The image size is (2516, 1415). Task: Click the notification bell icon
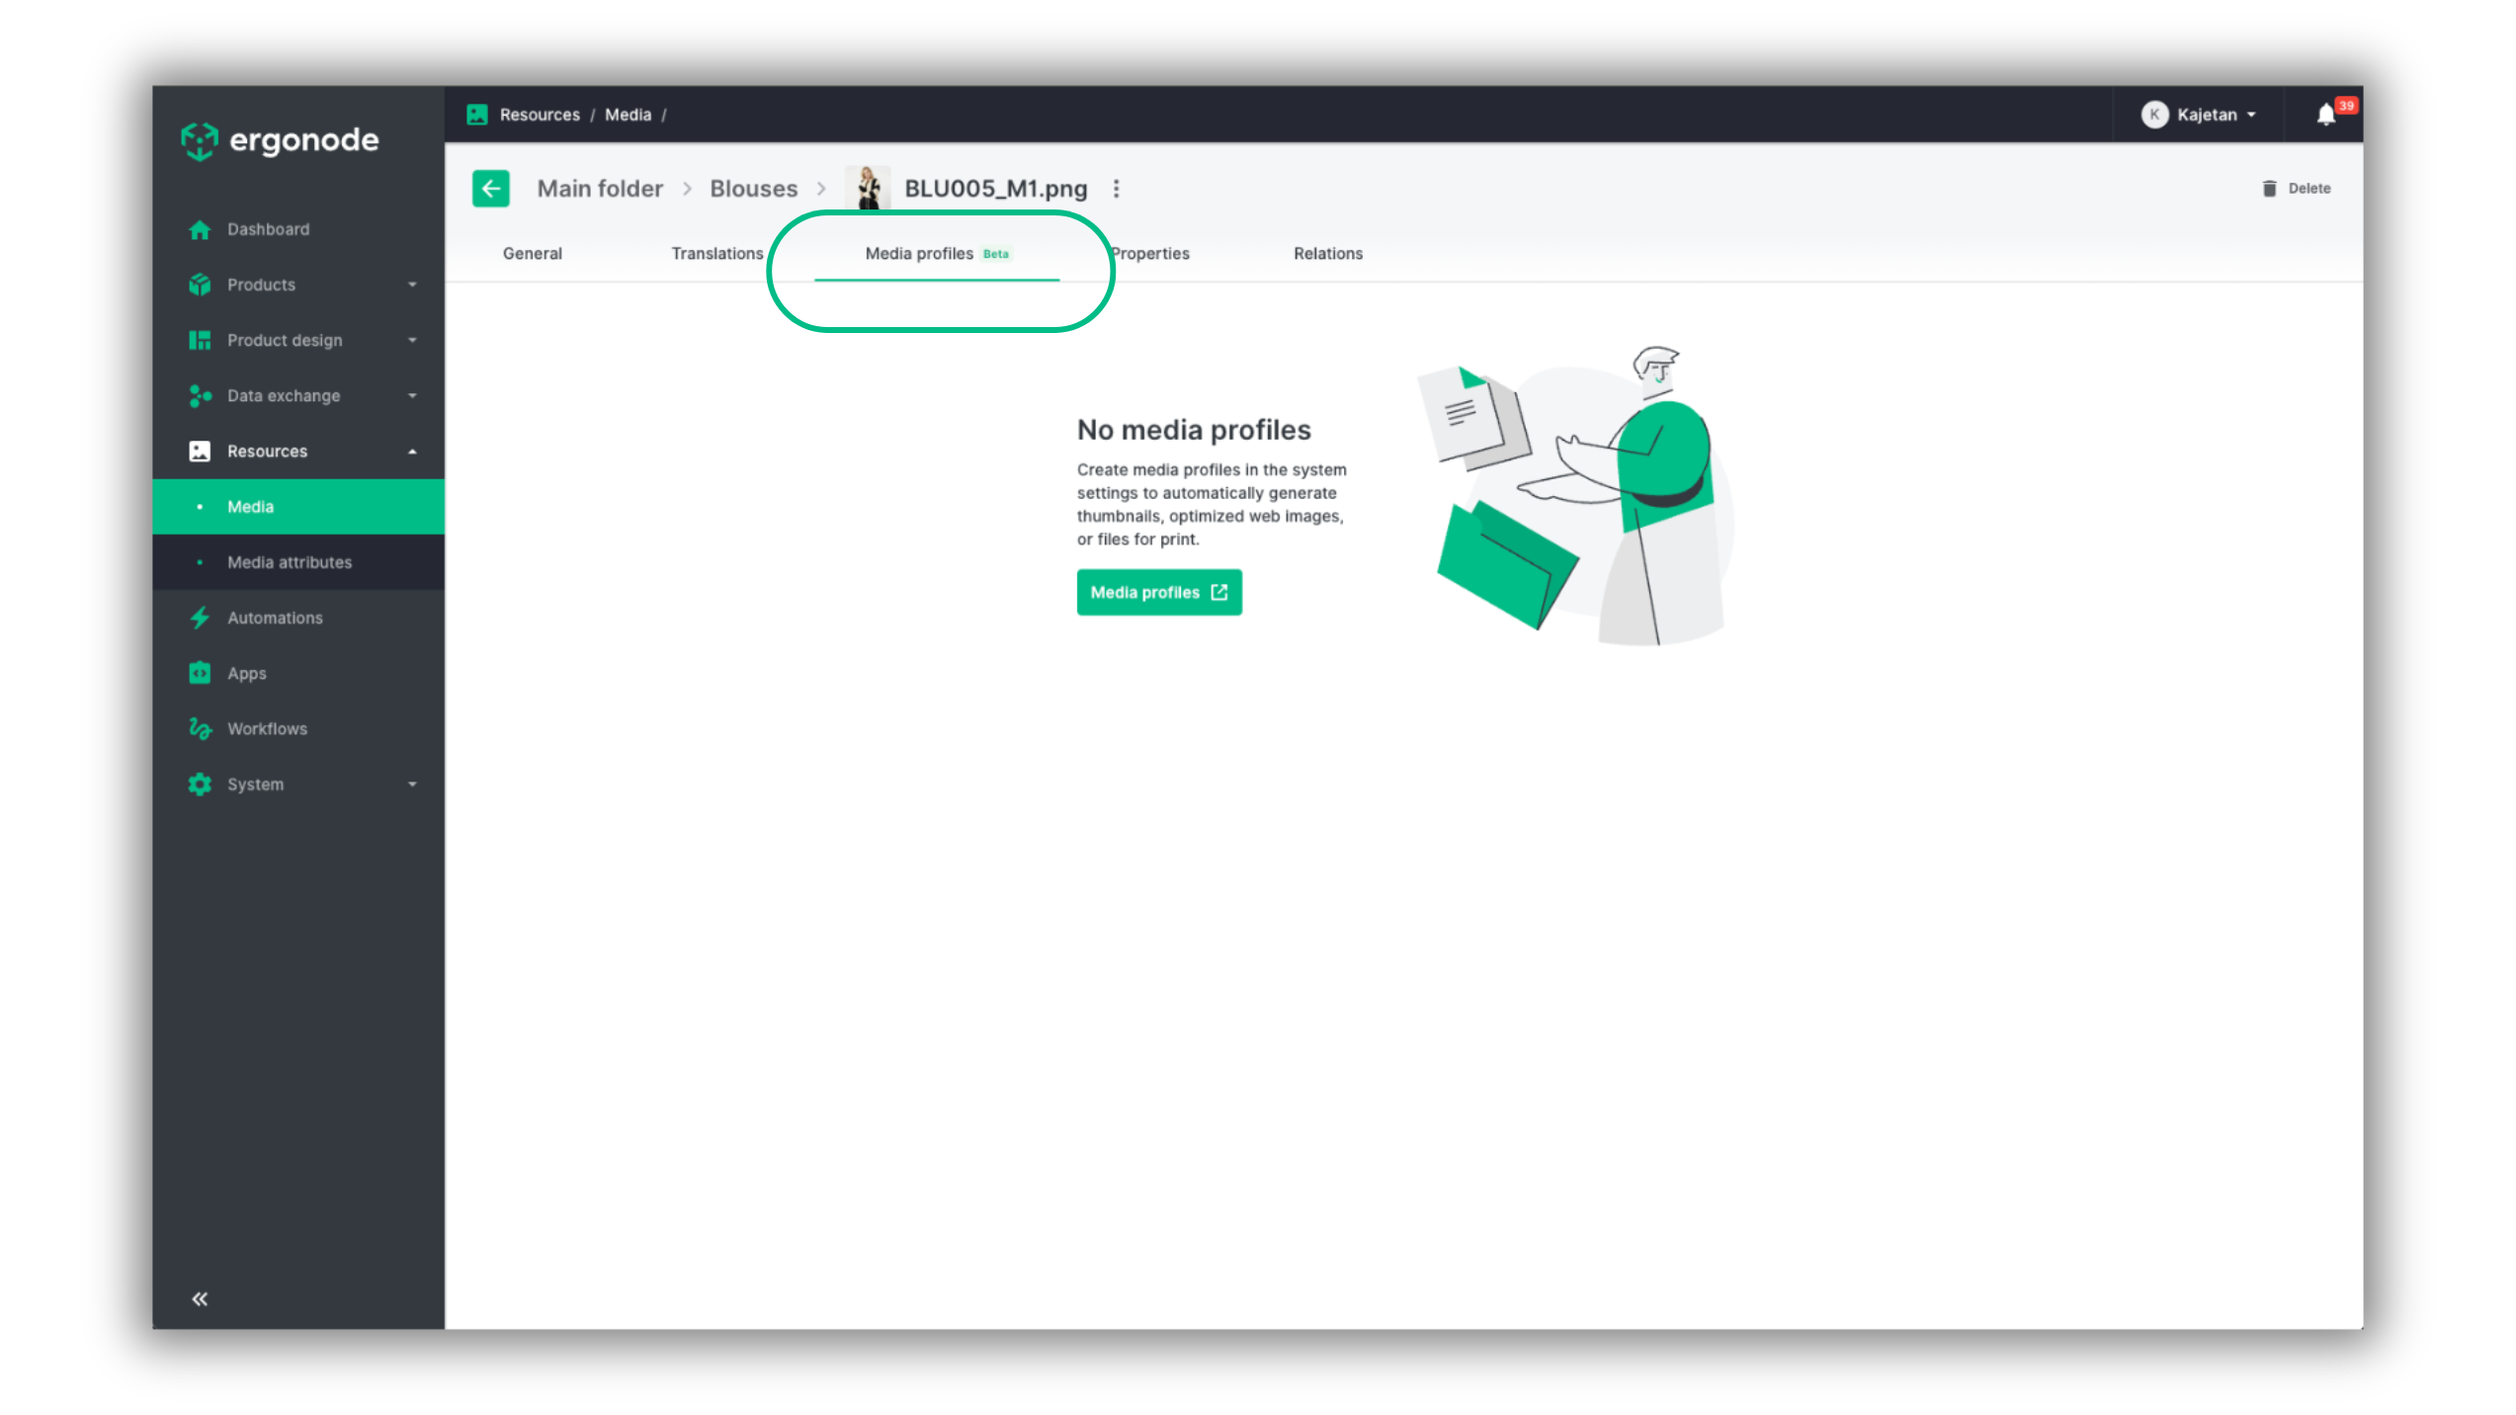[x=2325, y=115]
